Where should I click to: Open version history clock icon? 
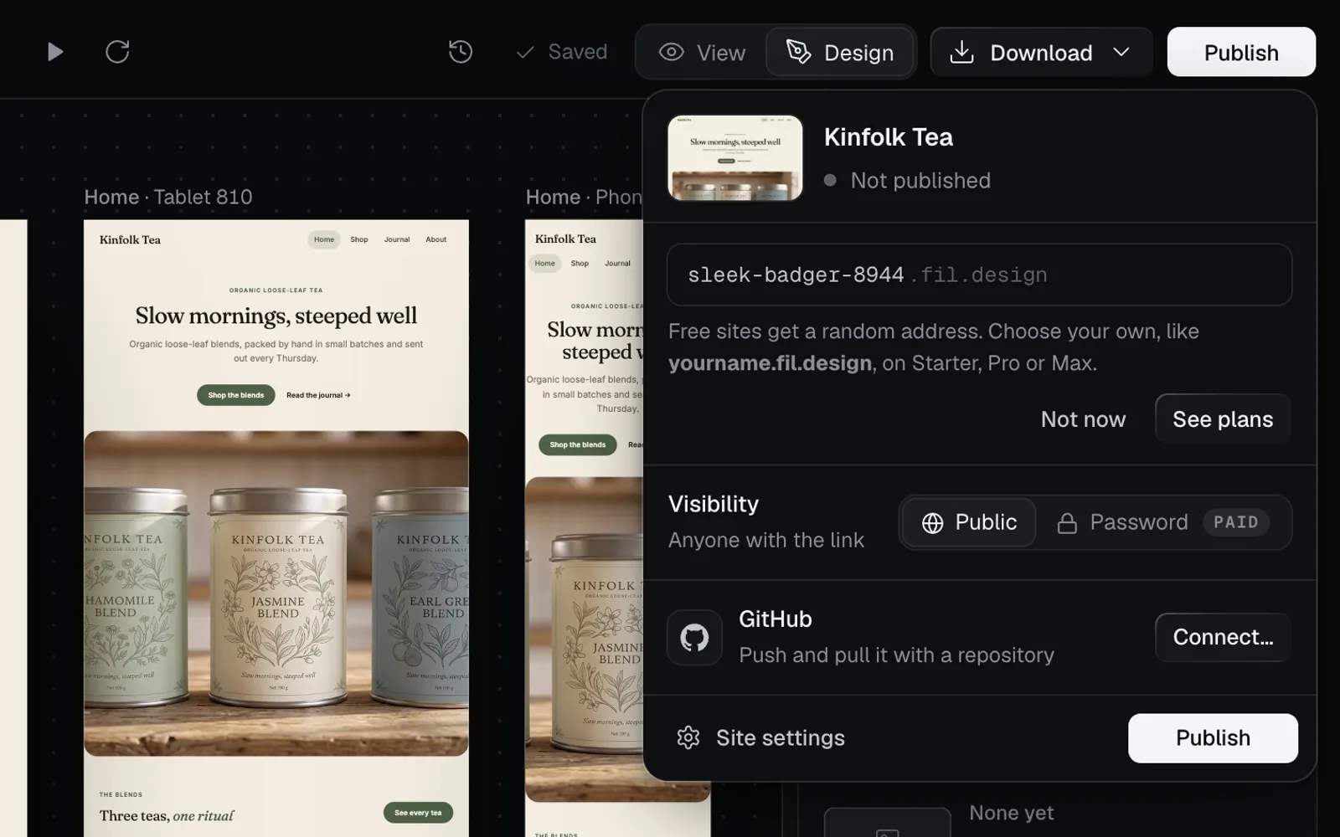point(461,52)
